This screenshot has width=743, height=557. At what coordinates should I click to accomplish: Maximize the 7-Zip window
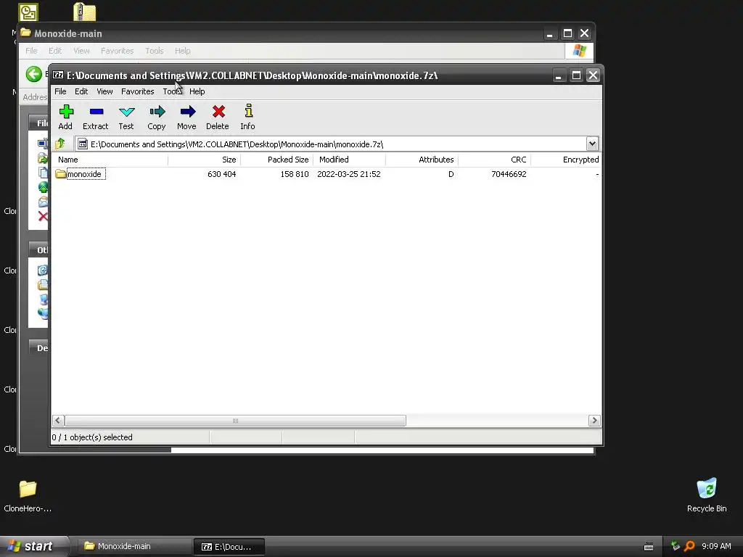tap(576, 75)
